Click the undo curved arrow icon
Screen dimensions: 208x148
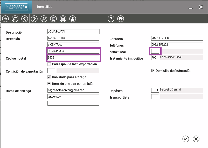tap(15, 19)
